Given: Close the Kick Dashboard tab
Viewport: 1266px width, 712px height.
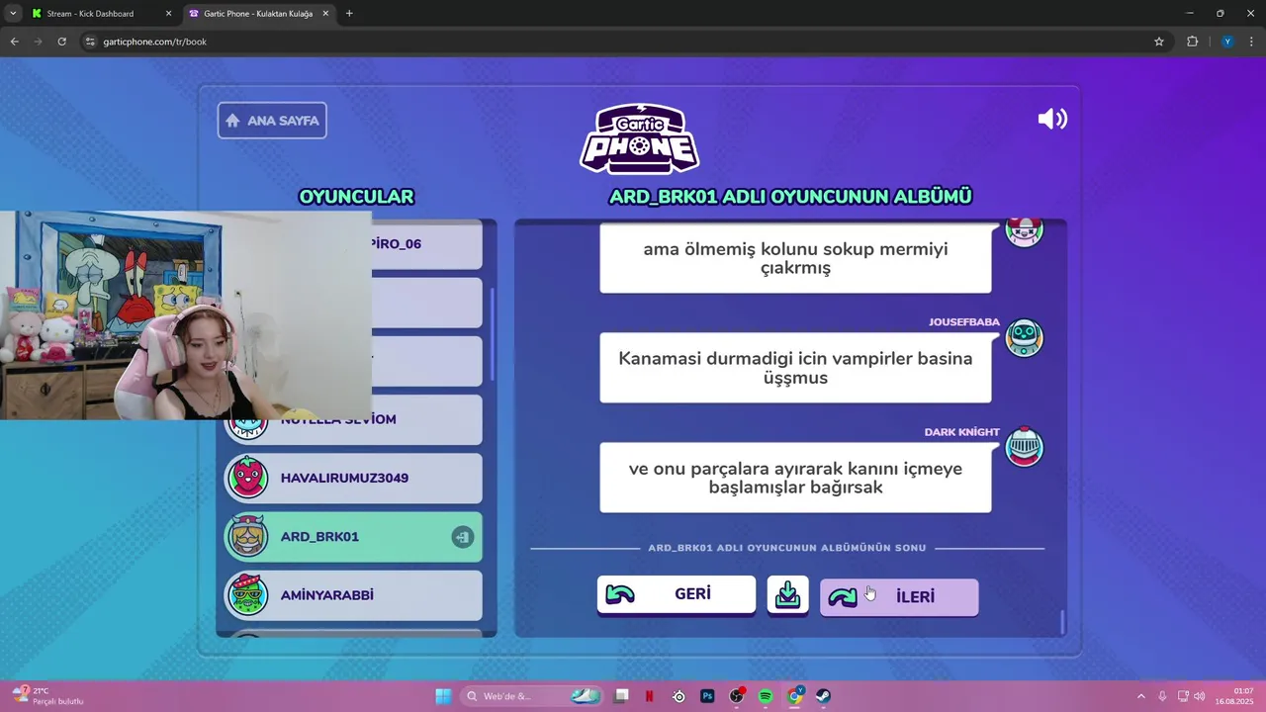Looking at the screenshot, I should tap(168, 14).
